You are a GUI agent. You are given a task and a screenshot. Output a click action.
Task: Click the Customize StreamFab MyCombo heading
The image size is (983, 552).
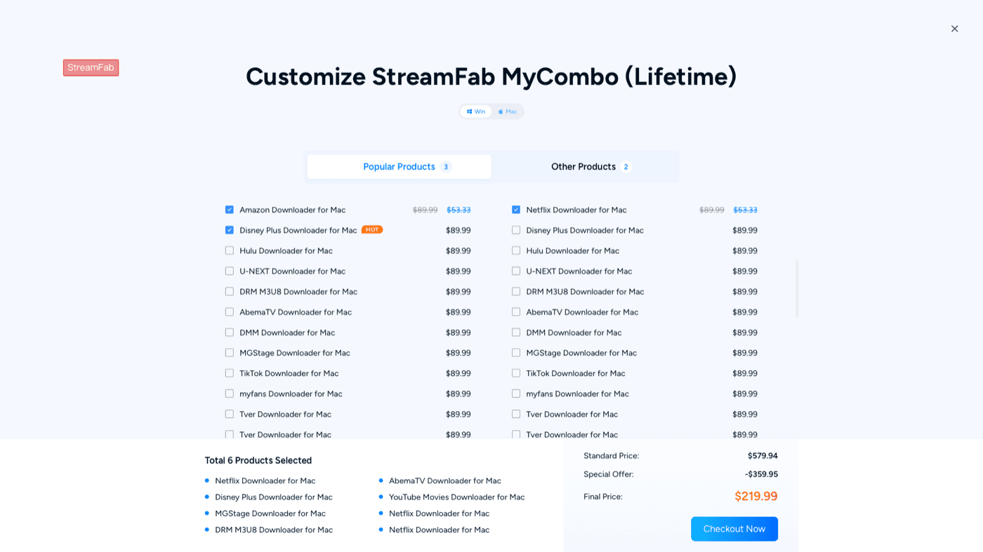pyautogui.click(x=491, y=76)
